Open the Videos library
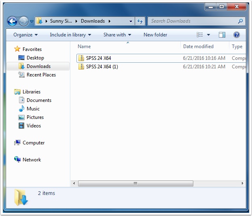Screen dimensions: 252x216 point(34,126)
